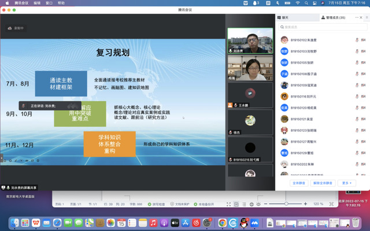
Task: Launch Google Chrome from the dock
Action: pyautogui.click(x=222, y=222)
